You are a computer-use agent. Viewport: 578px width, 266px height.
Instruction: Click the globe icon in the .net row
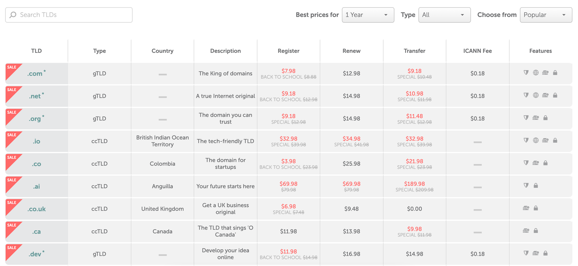(x=536, y=95)
